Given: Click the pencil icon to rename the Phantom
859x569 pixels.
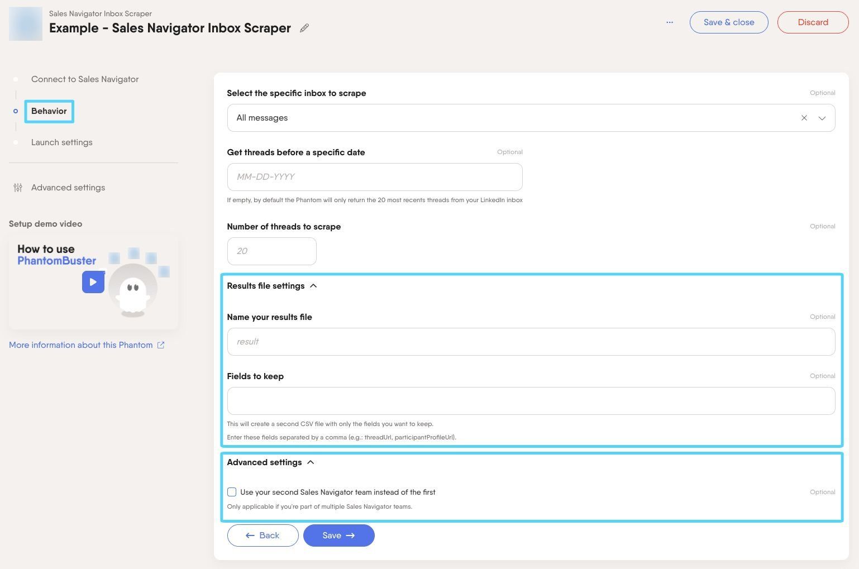Looking at the screenshot, I should tap(304, 28).
